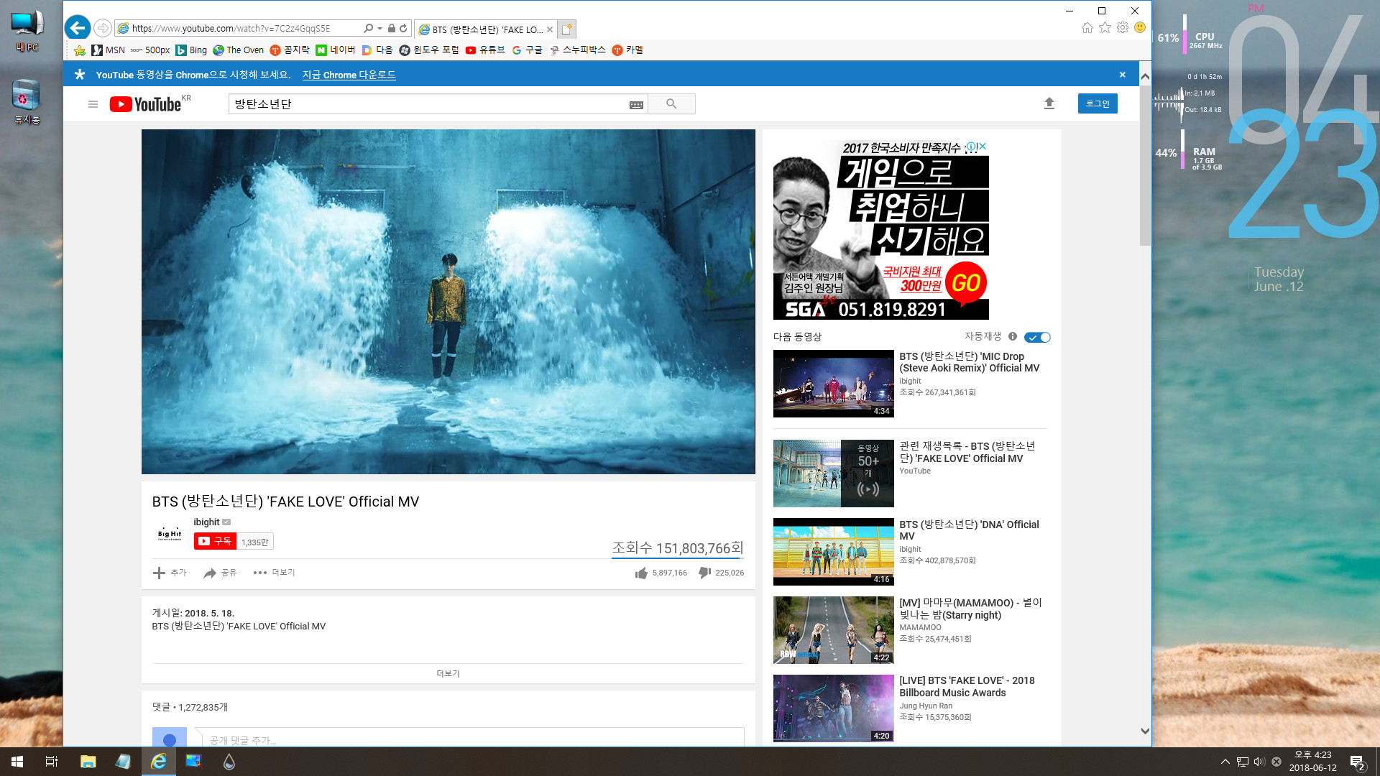Open the Bing bookmark

tap(192, 50)
